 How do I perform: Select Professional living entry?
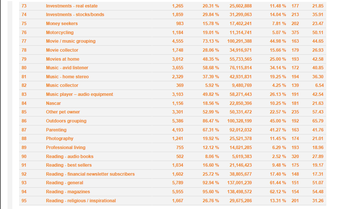coord(66,148)
